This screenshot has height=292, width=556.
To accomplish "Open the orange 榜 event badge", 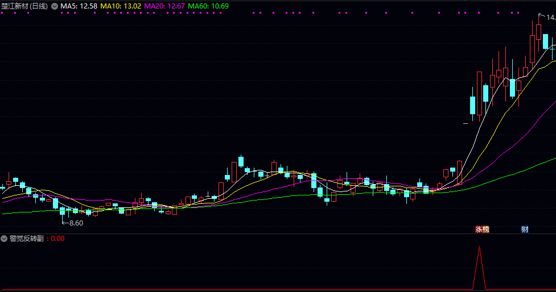I will tap(485, 230).
